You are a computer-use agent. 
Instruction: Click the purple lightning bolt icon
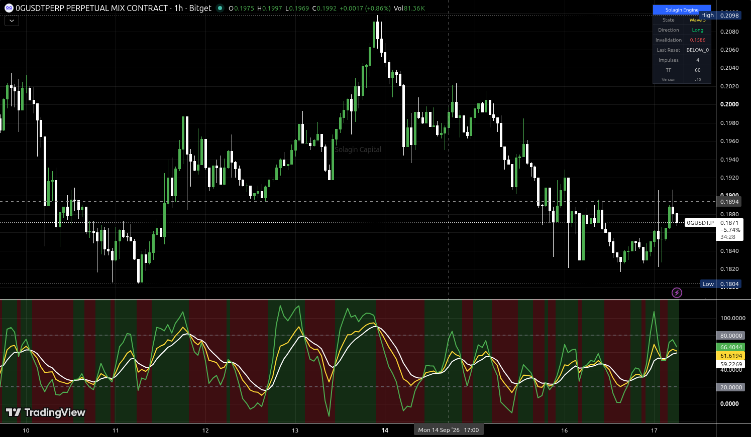click(677, 293)
